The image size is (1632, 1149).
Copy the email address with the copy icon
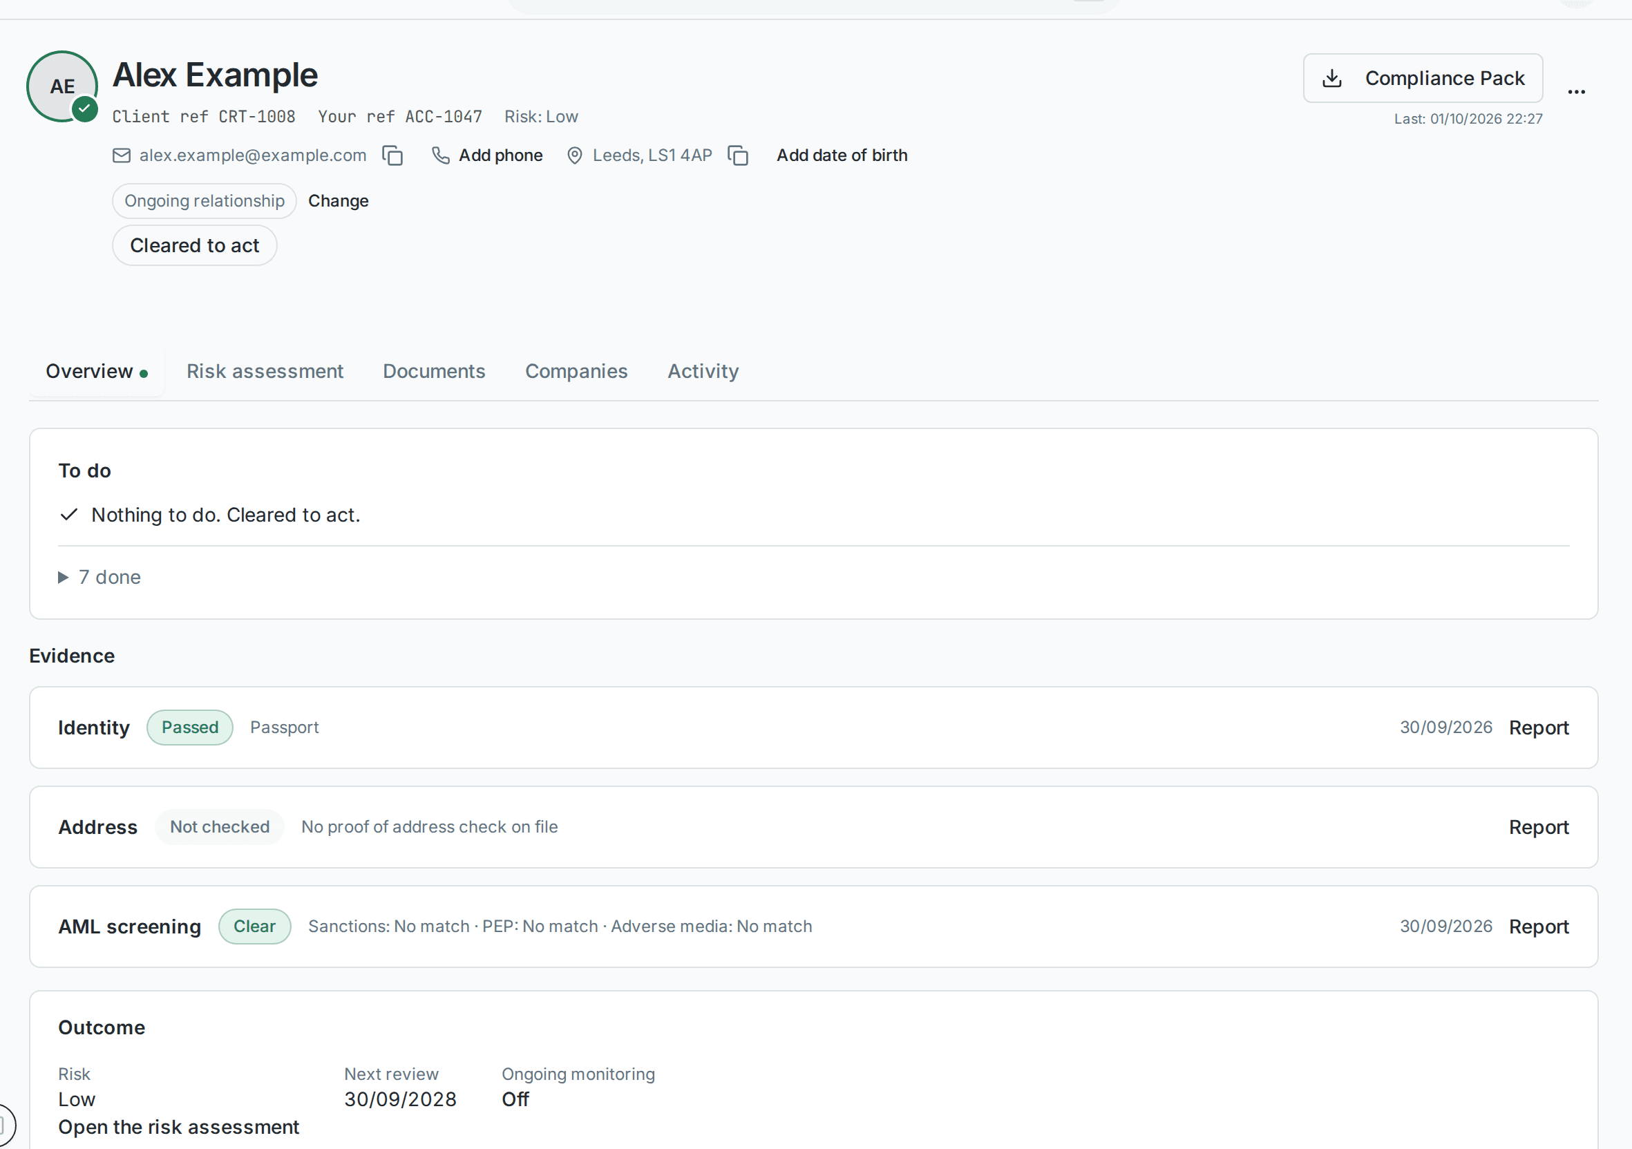pyautogui.click(x=392, y=155)
